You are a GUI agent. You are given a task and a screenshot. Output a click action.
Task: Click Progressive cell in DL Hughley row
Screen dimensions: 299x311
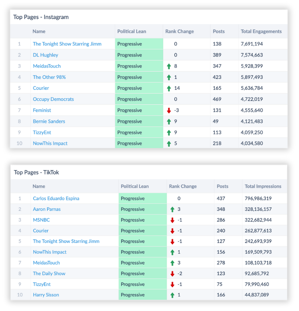[139, 55]
